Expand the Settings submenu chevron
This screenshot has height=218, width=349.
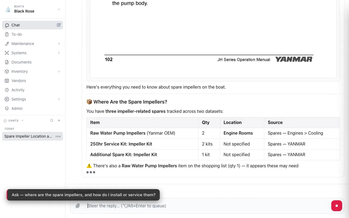point(59,99)
